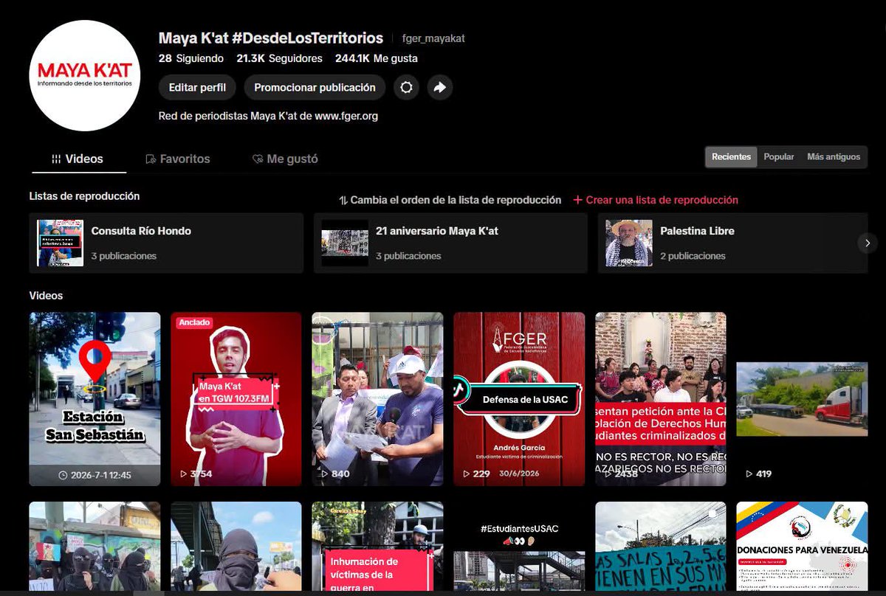Open the #EstudiantesUSAC video
The height and width of the screenshot is (596, 886).
[x=519, y=547]
